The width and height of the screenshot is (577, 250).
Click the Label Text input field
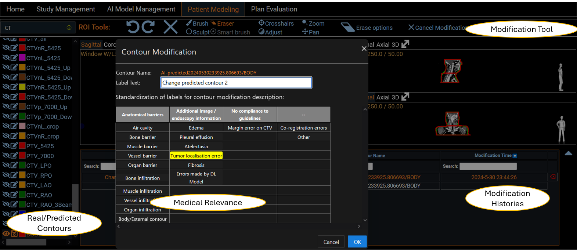[236, 83]
